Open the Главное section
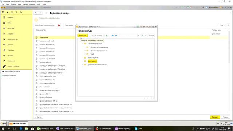 tap(11, 17)
